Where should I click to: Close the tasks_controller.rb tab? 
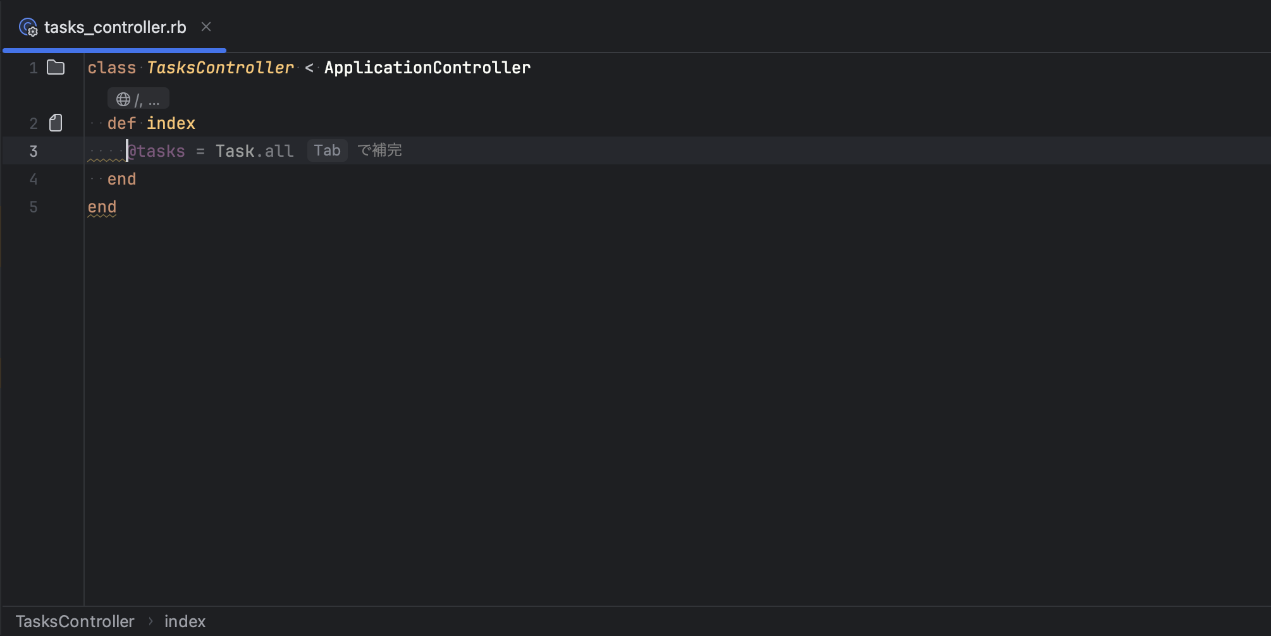pyautogui.click(x=206, y=27)
